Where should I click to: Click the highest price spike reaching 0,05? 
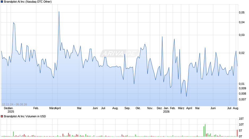59,12
